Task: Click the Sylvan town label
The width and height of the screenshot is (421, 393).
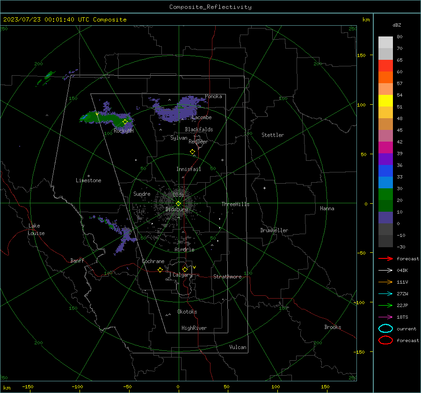Action: [x=179, y=138]
